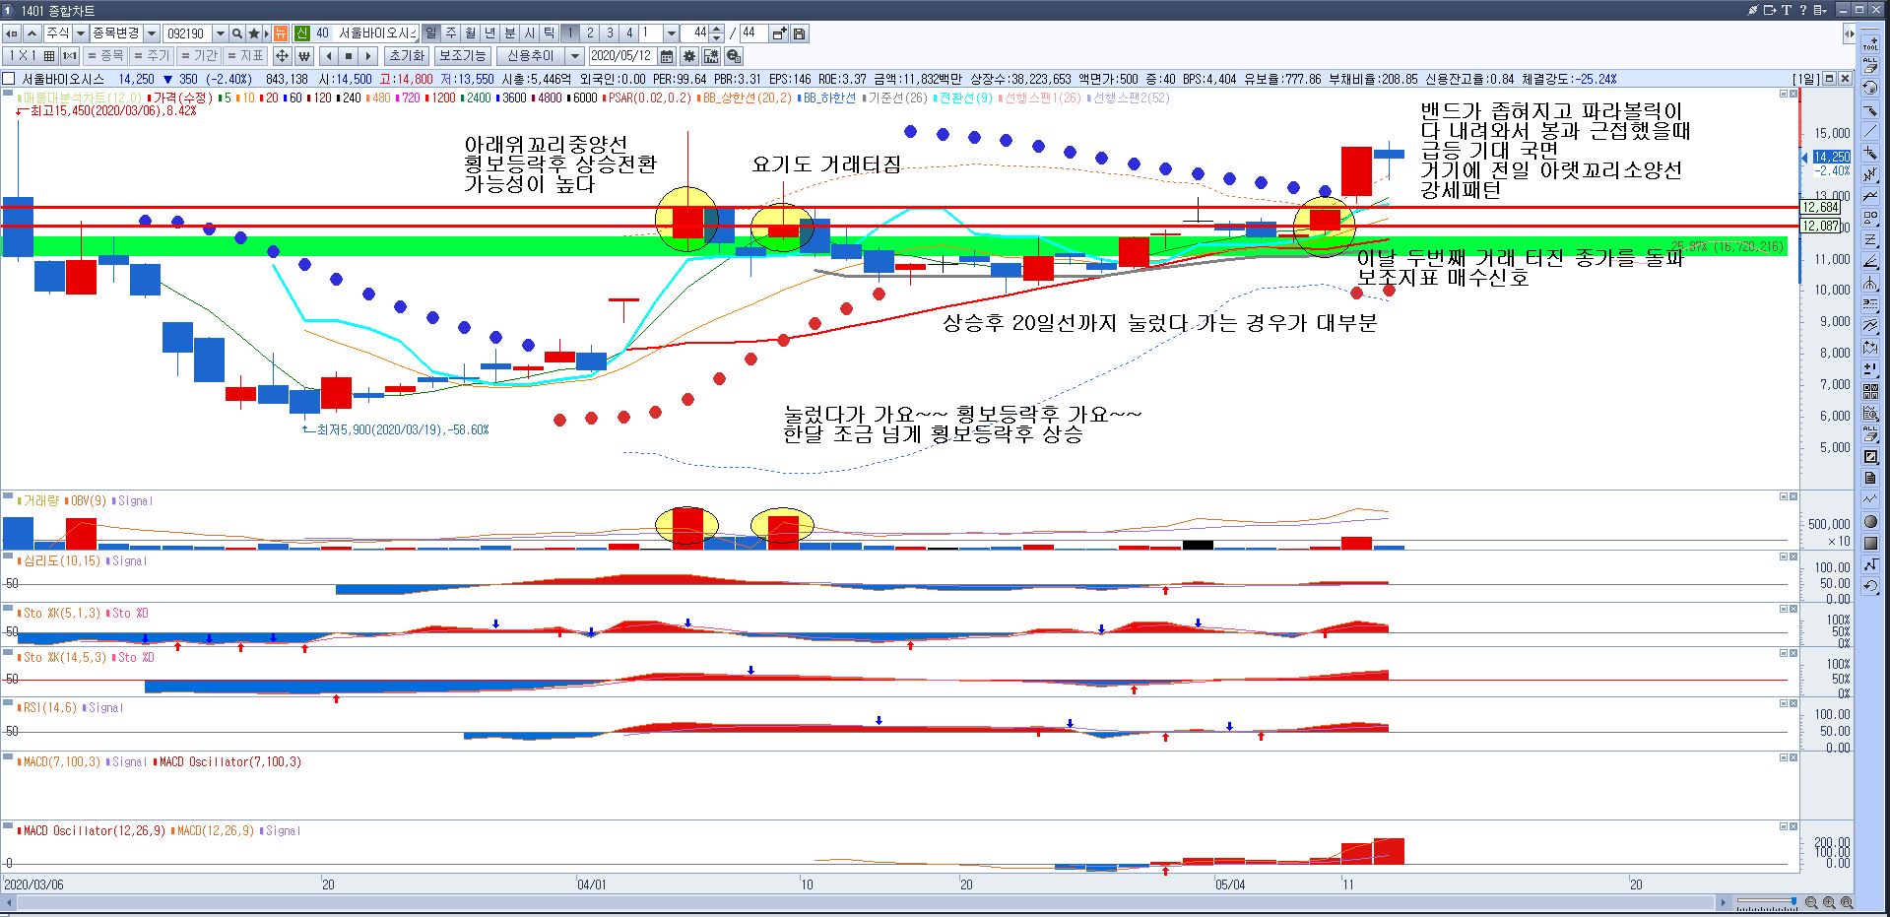Click the crosshair move icon
The height and width of the screenshot is (917, 1890).
point(282,56)
